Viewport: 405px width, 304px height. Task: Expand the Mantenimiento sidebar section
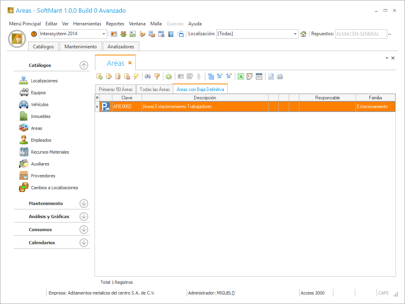(83, 203)
